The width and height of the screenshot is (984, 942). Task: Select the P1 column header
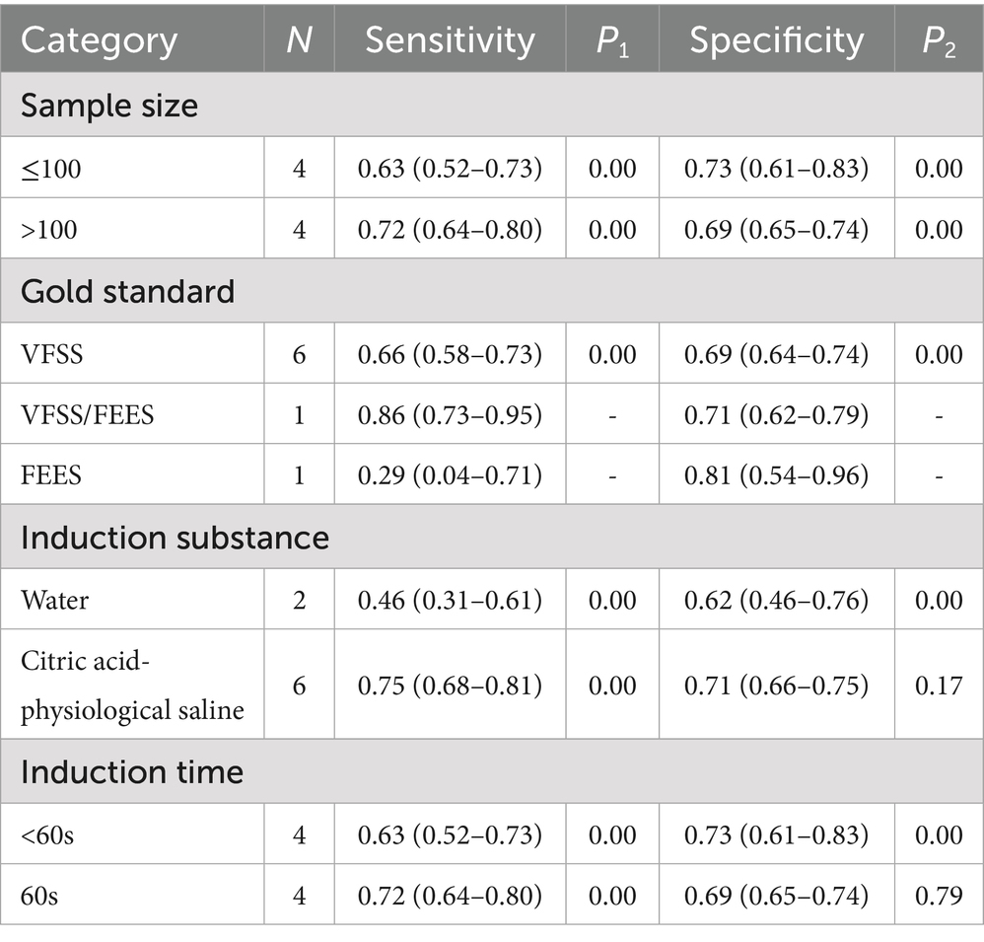pos(612,41)
